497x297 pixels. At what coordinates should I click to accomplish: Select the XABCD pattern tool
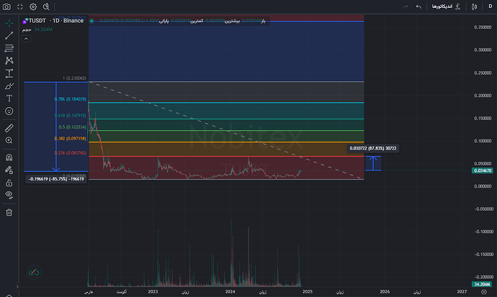[9, 60]
